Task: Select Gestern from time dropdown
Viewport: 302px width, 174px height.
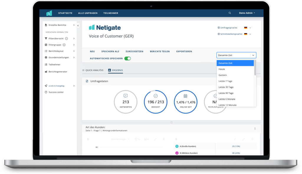Action: [235, 75]
